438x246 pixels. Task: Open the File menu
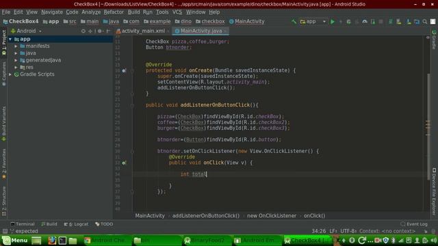(6, 12)
